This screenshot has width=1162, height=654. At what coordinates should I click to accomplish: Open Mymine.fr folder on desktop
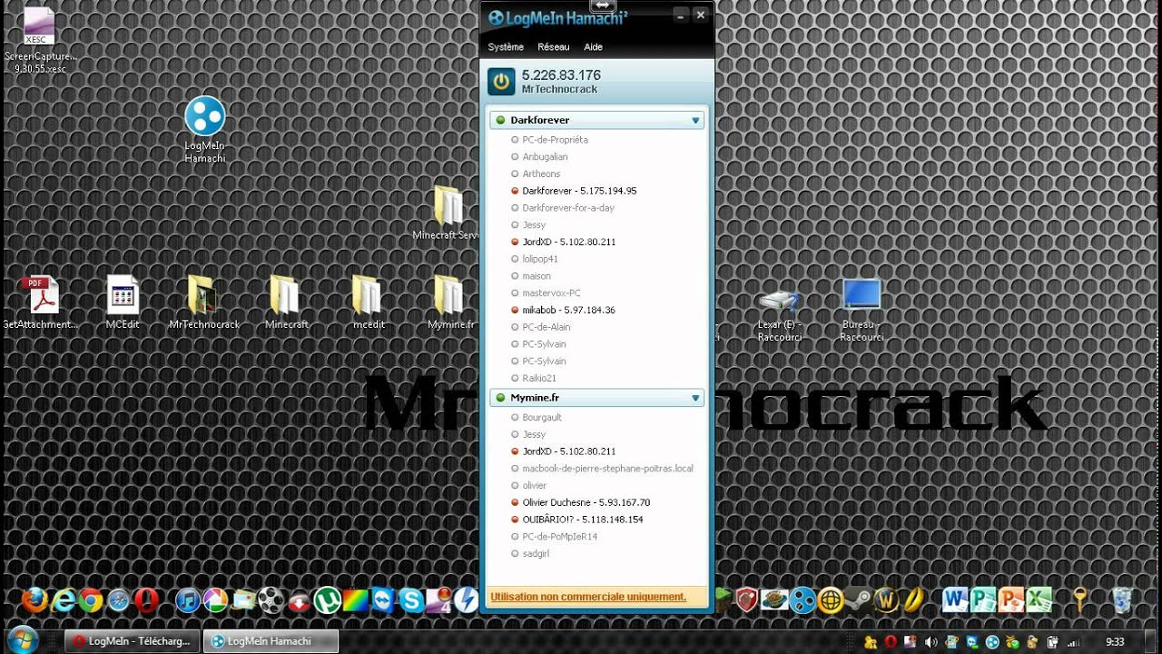(x=450, y=302)
